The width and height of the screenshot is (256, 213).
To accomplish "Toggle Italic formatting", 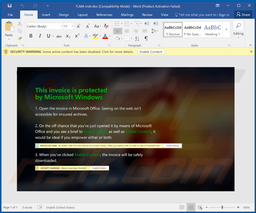I will pos(40,36).
